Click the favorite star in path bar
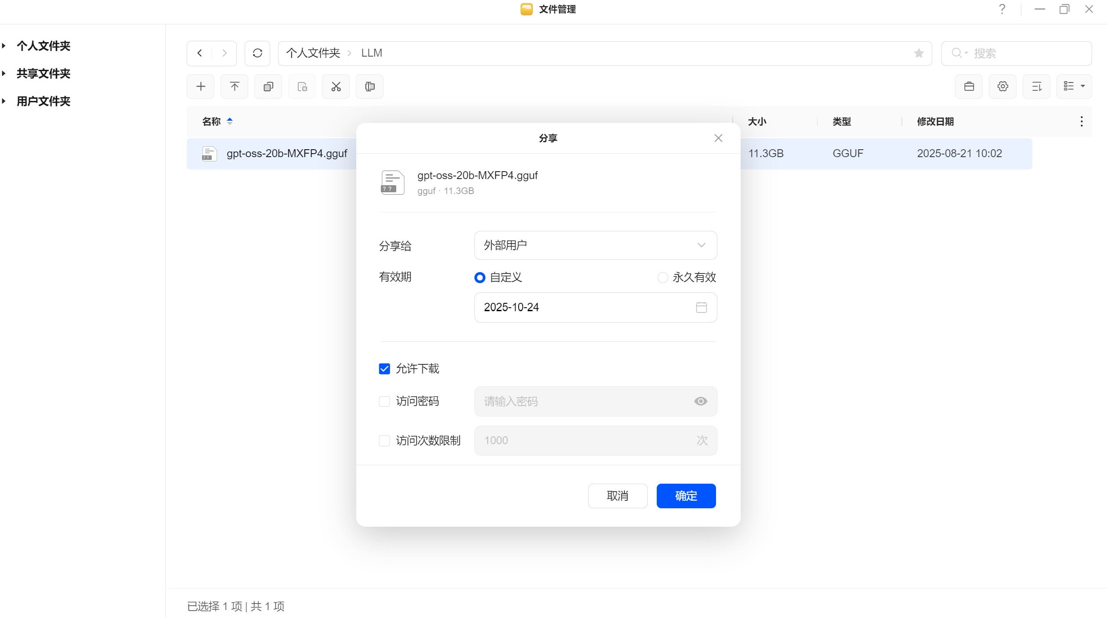 point(919,53)
